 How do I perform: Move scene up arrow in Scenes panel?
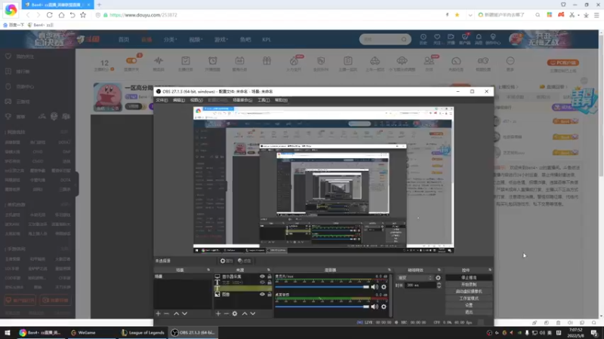point(176,313)
